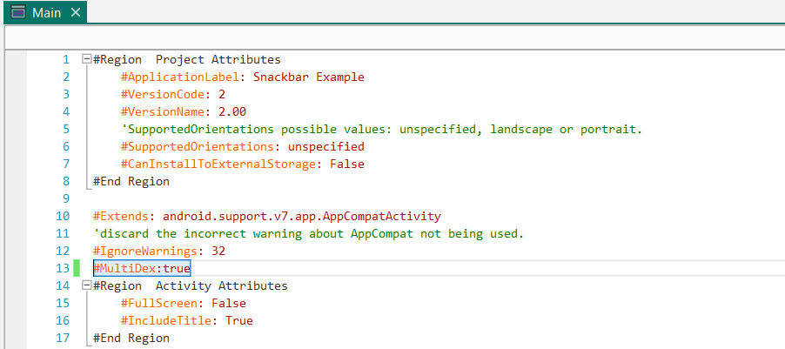
Task: Click on the #ApplicationLabel attribute line
Action: 242,77
